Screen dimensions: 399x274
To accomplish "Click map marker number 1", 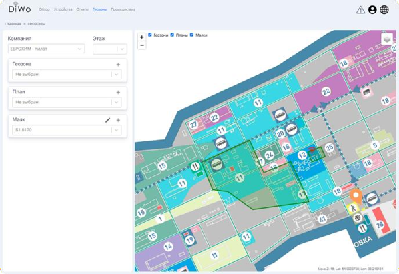I will (160, 219).
